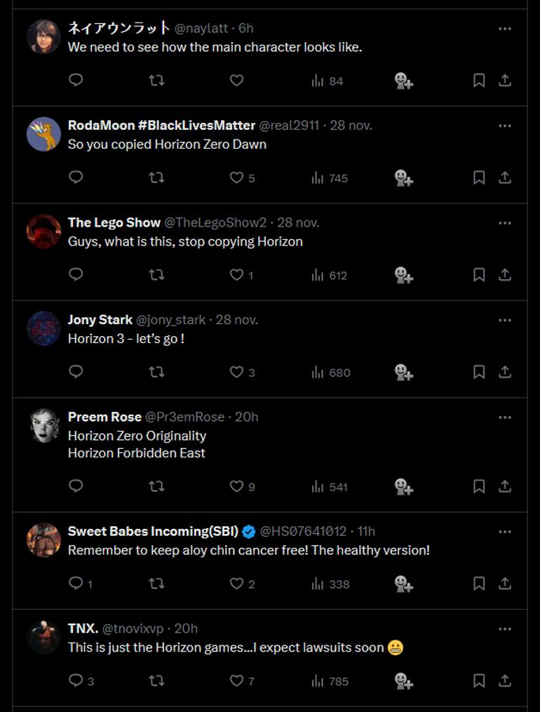This screenshot has width=540, height=712.
Task: Share naylatt's main character tweet
Action: [504, 81]
